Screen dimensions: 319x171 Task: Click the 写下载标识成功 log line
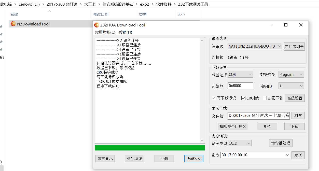click(x=110, y=77)
